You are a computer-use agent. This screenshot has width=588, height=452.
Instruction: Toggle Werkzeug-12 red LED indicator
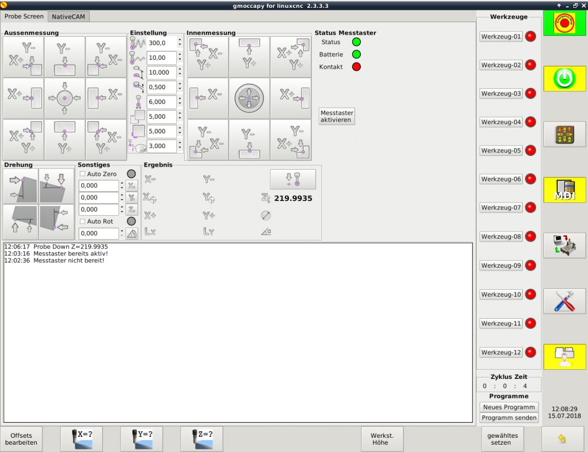531,352
